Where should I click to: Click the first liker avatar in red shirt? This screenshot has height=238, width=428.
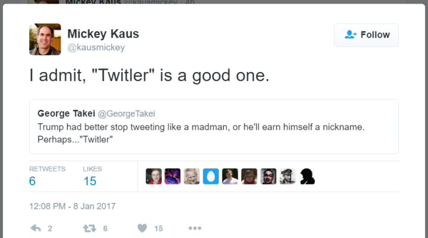pyautogui.click(x=153, y=176)
